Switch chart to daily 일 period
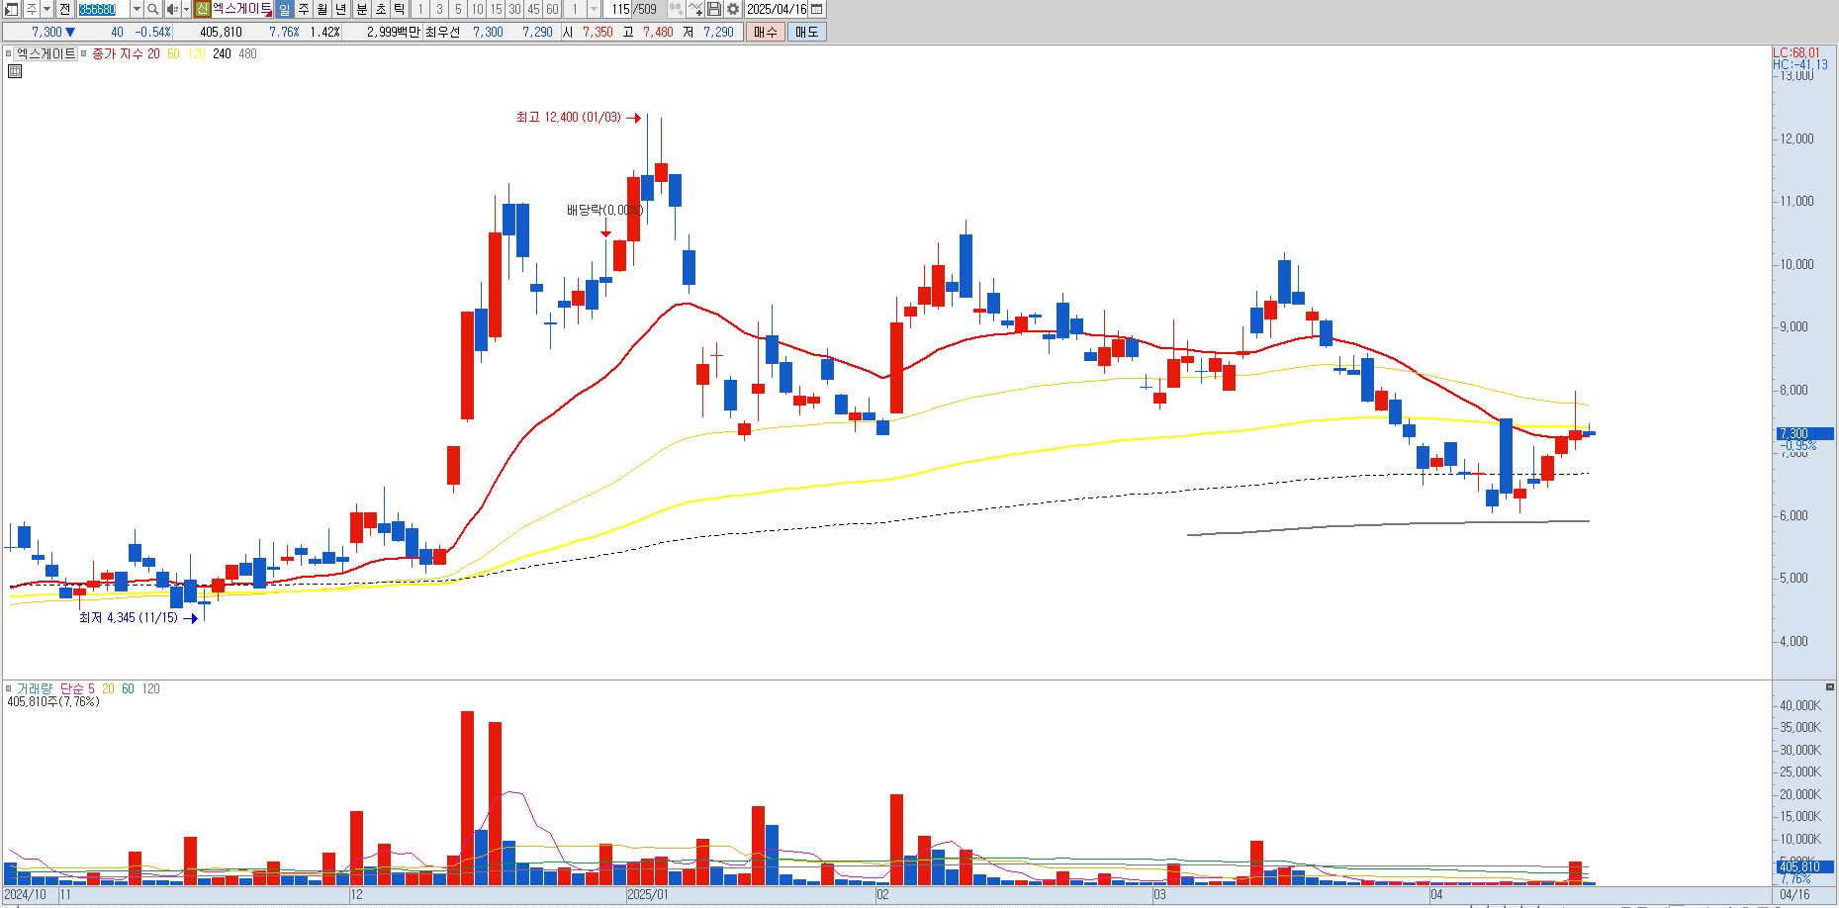The width and height of the screenshot is (1839, 908). click(284, 9)
